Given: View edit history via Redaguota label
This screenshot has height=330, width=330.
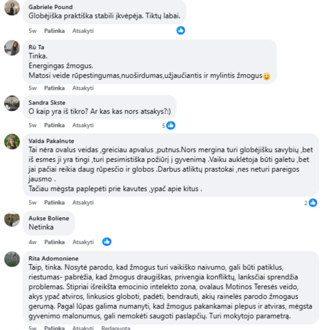Looking at the screenshot, I should click(x=116, y=328).
